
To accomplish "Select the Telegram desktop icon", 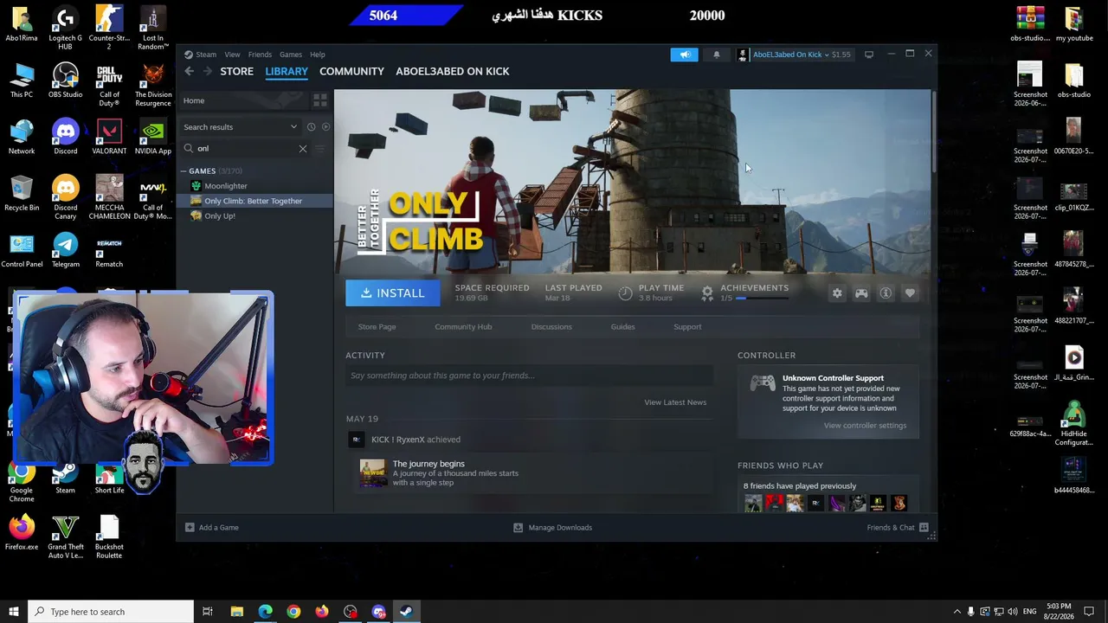I will pyautogui.click(x=65, y=251).
